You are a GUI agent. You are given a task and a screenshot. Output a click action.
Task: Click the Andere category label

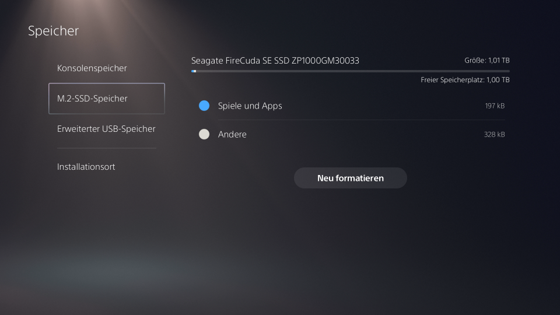coord(232,134)
